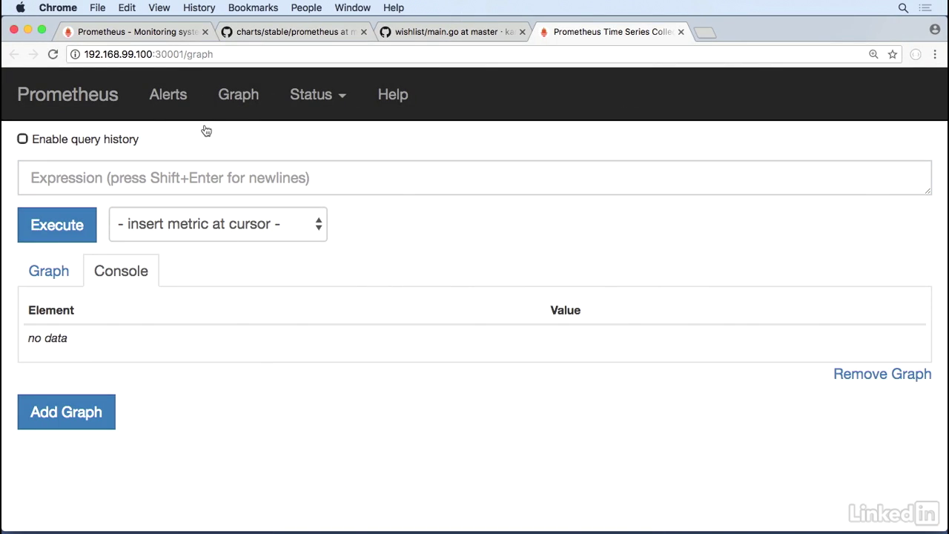Viewport: 949px width, 534px height.
Task: Open the People menu
Action: tap(306, 7)
